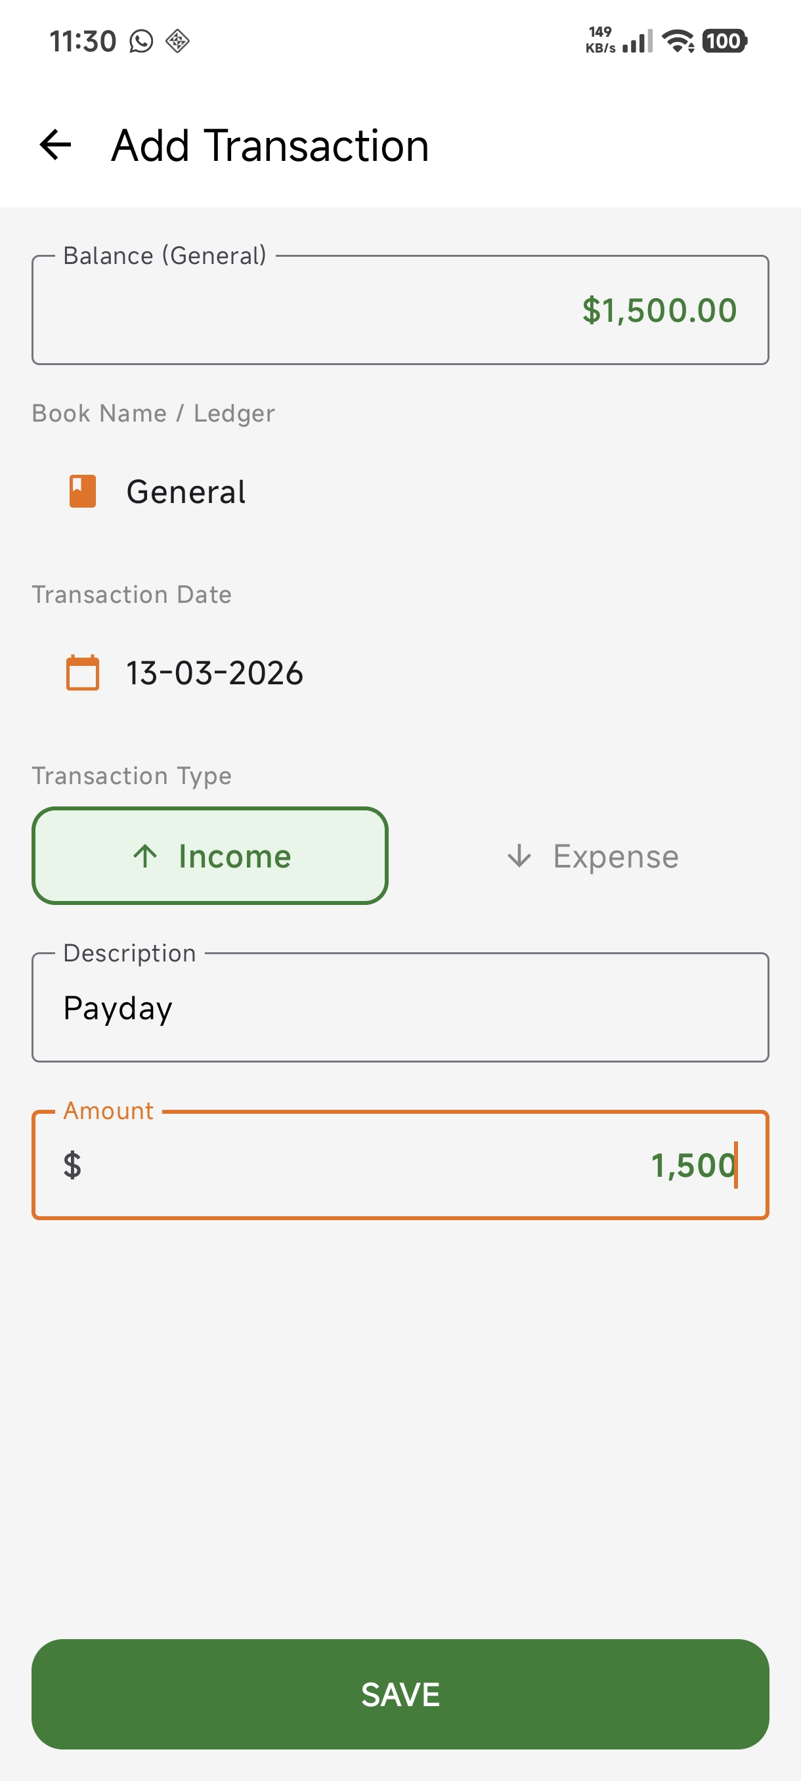Open date picker showing 13-03-2026
This screenshot has width=801, height=1781.
click(x=400, y=672)
